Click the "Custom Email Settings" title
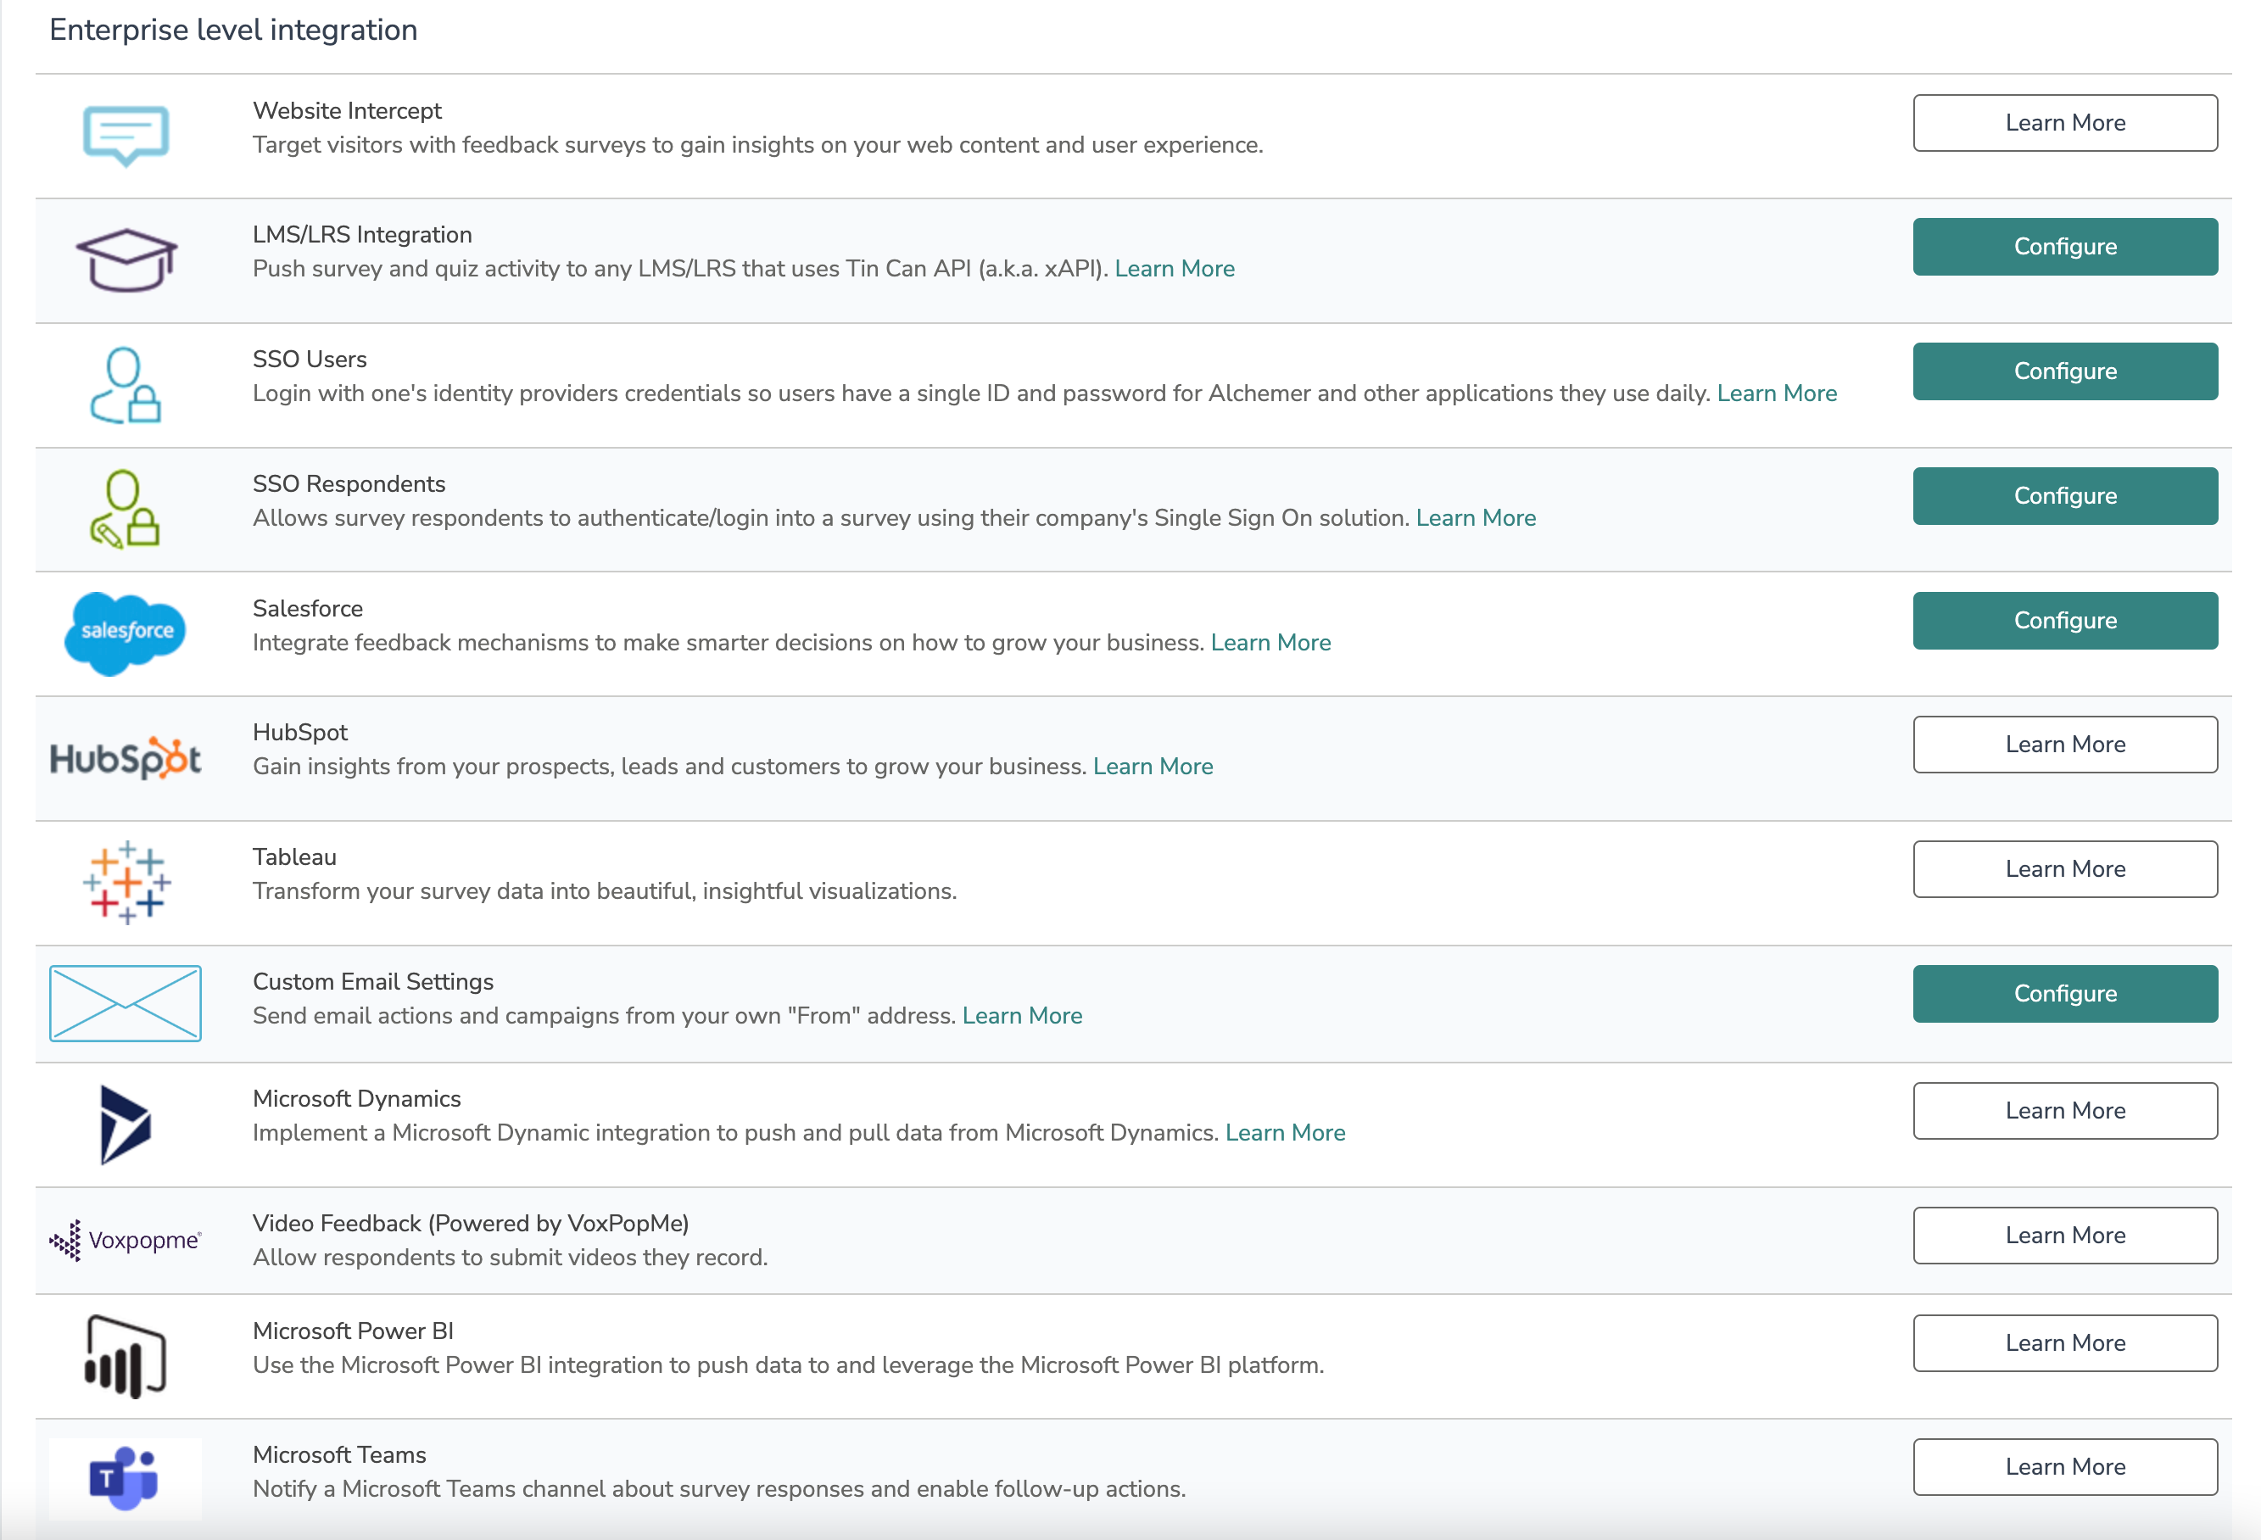The image size is (2261, 1540). [x=372, y=982]
